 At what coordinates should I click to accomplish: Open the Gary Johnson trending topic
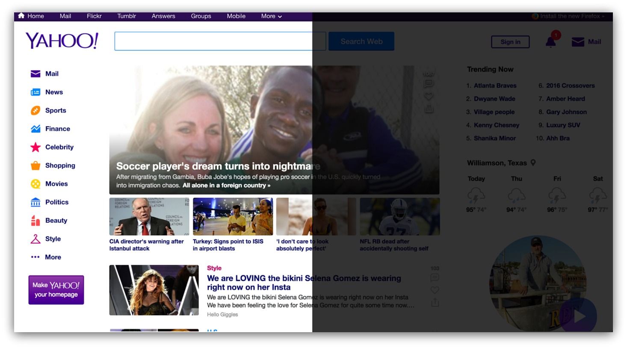(567, 112)
